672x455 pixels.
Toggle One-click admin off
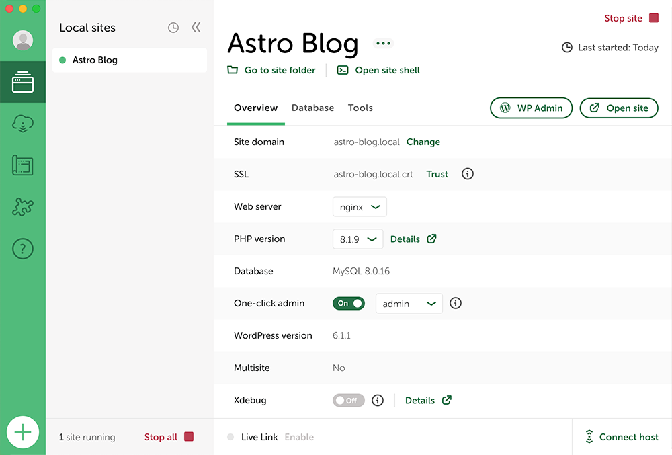click(349, 303)
